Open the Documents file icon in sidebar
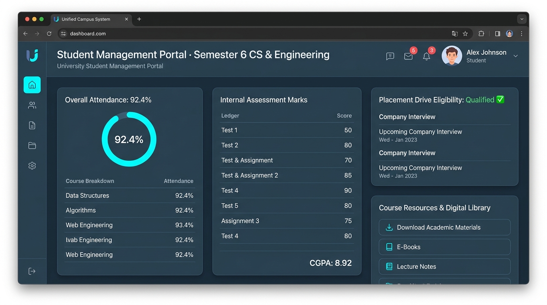 click(32, 125)
